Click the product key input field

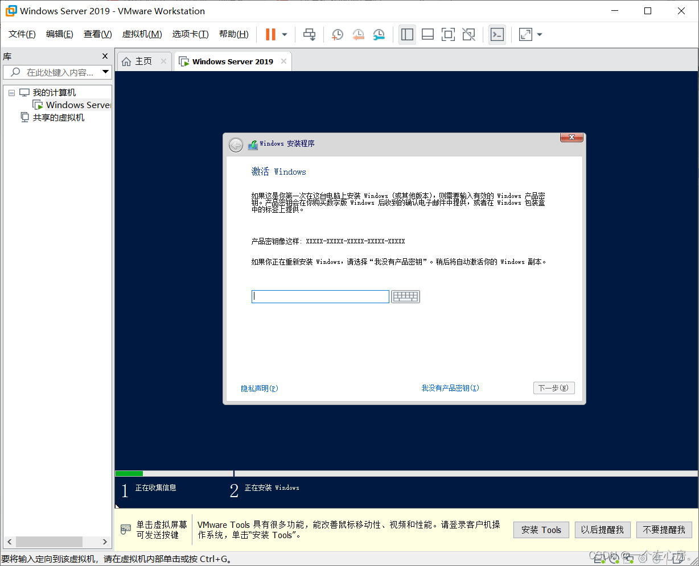(320, 296)
